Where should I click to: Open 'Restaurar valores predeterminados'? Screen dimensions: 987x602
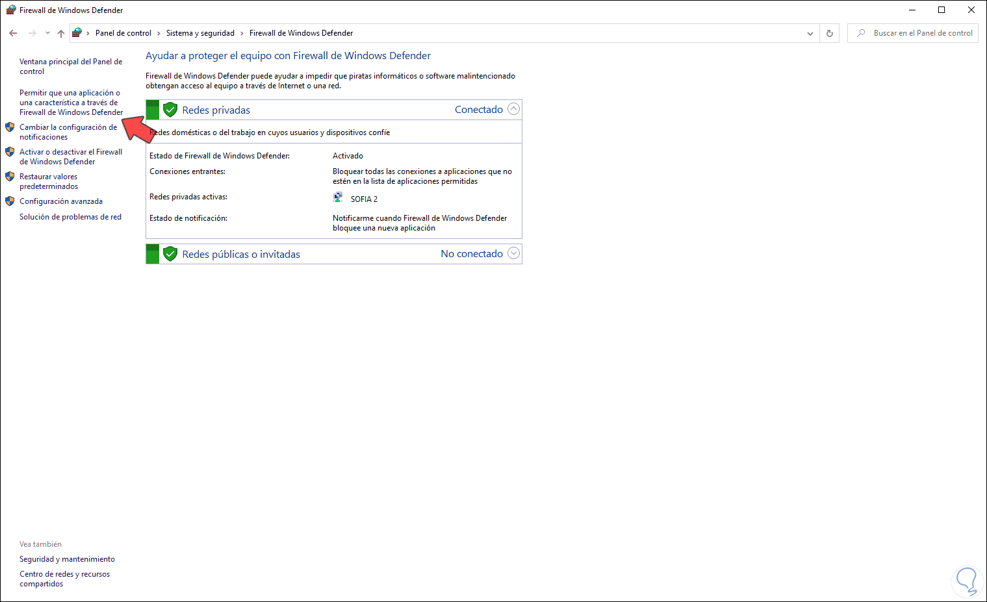pyautogui.click(x=49, y=182)
